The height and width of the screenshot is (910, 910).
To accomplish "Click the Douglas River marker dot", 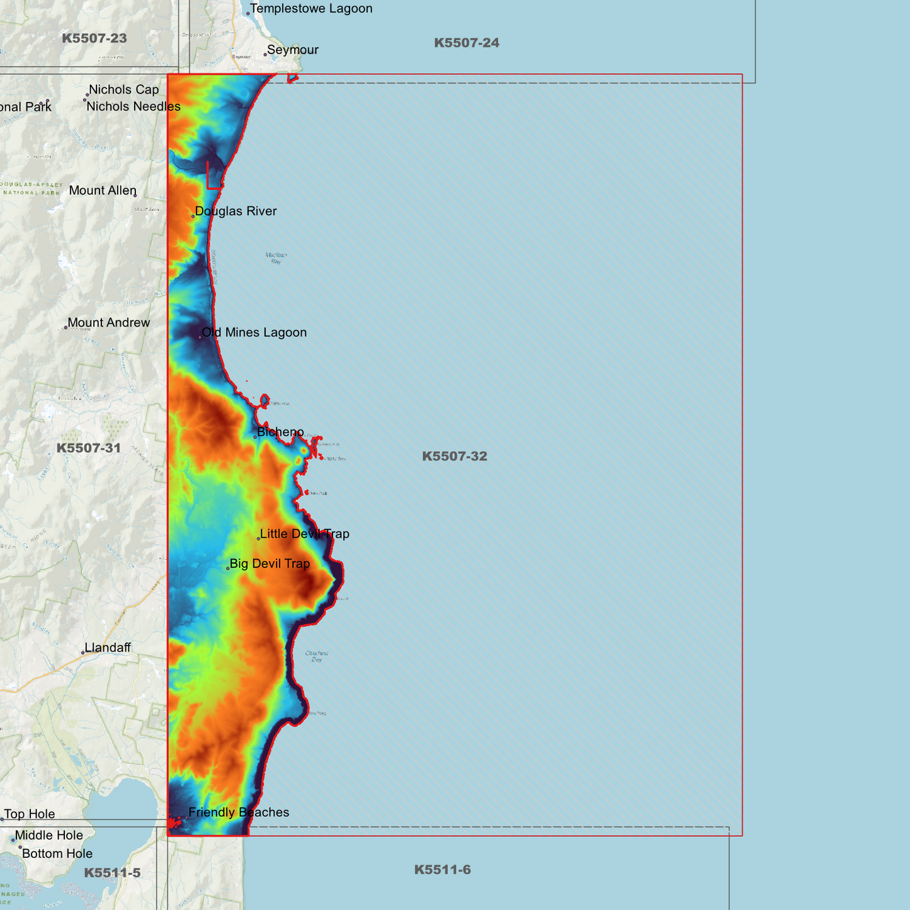I will (x=193, y=216).
